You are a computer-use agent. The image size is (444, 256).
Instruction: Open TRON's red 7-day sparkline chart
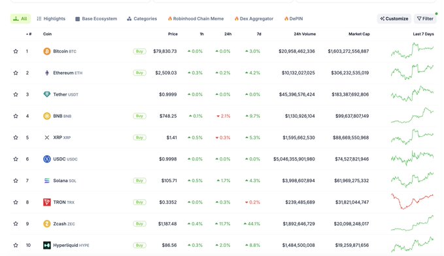tap(412, 201)
